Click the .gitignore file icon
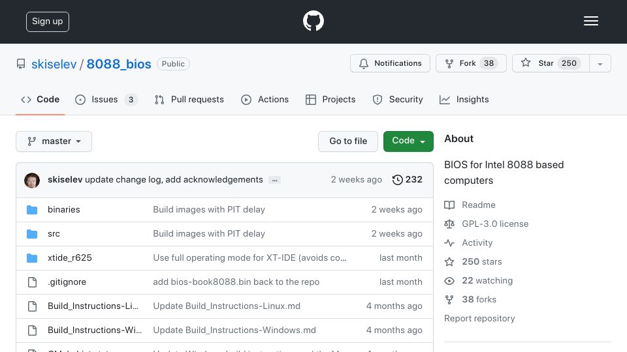627x352 pixels. tap(33, 282)
